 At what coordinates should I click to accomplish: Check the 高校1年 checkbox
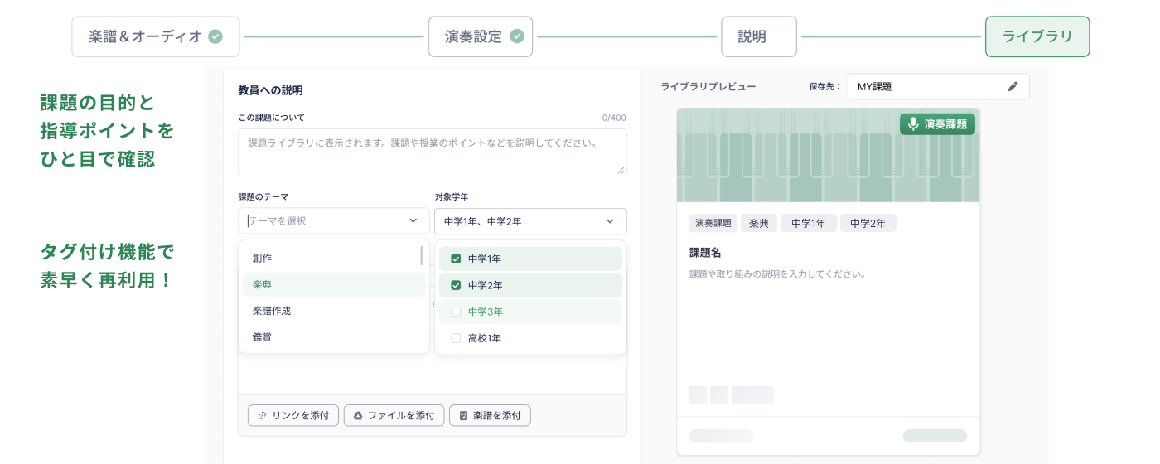pos(456,338)
